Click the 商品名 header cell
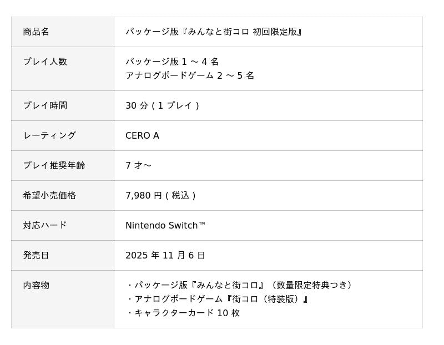Screen dimensions: 444x345 (x=36, y=32)
